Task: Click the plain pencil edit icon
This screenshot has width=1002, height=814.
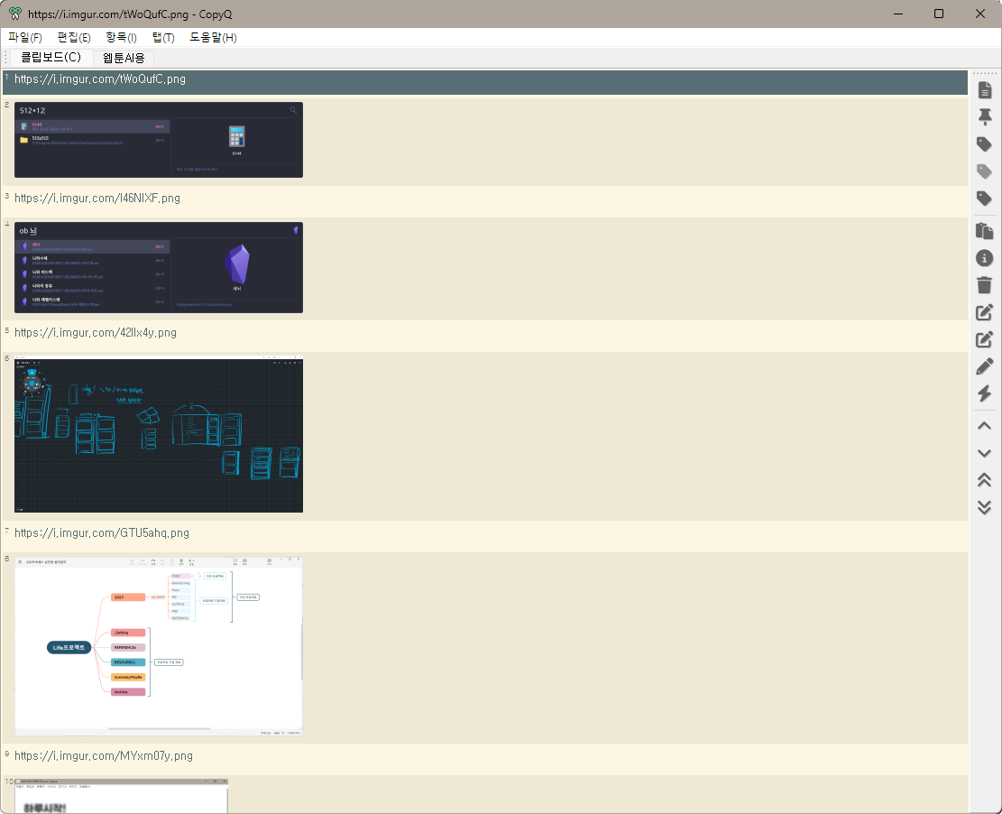Action: click(x=985, y=366)
